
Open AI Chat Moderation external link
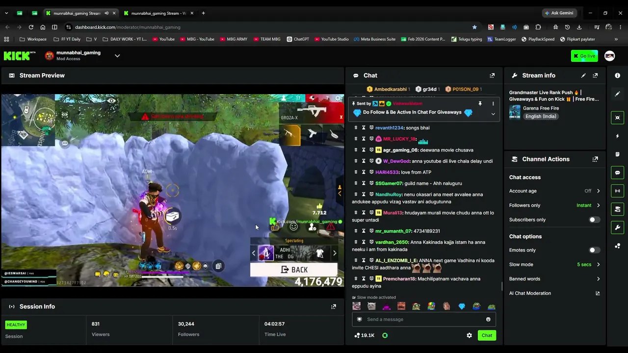pos(598,293)
